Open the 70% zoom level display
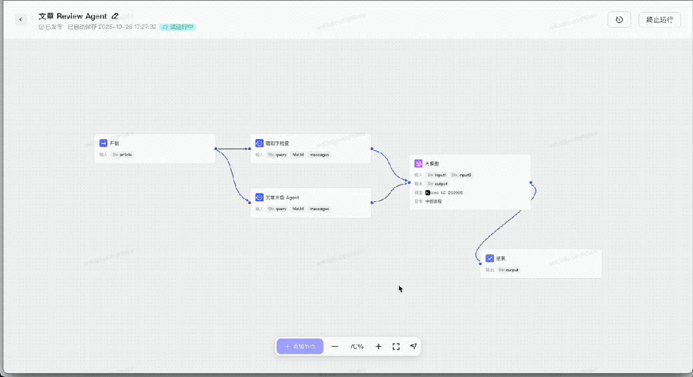Image resolution: width=693 pixels, height=377 pixels. (357, 346)
